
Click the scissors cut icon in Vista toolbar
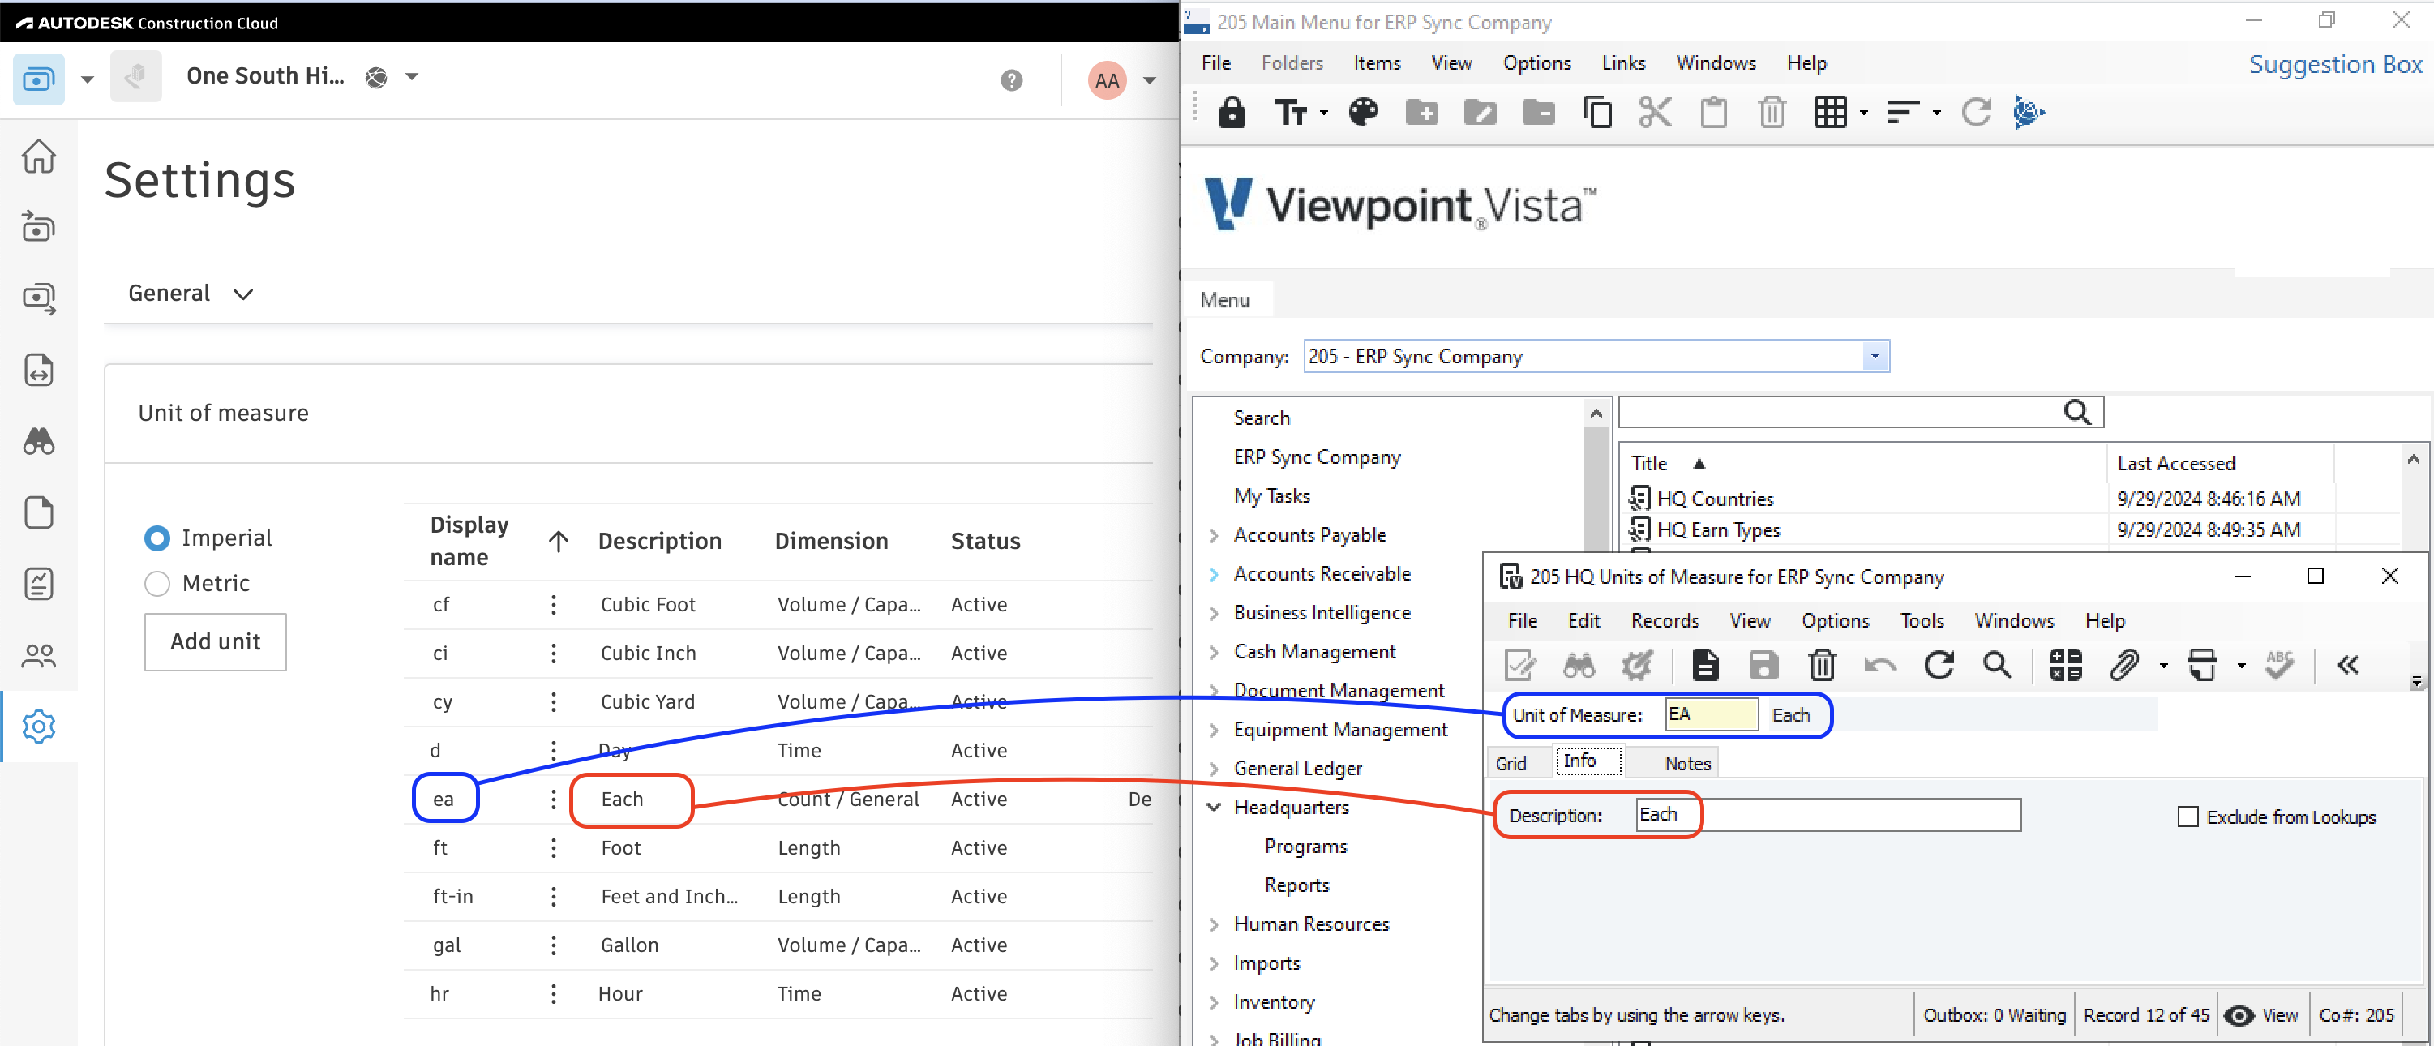point(1655,113)
